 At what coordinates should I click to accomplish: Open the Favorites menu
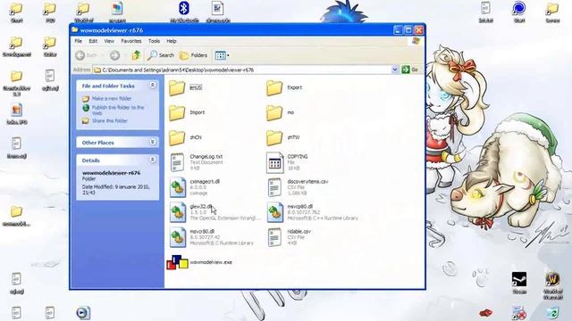(131, 41)
